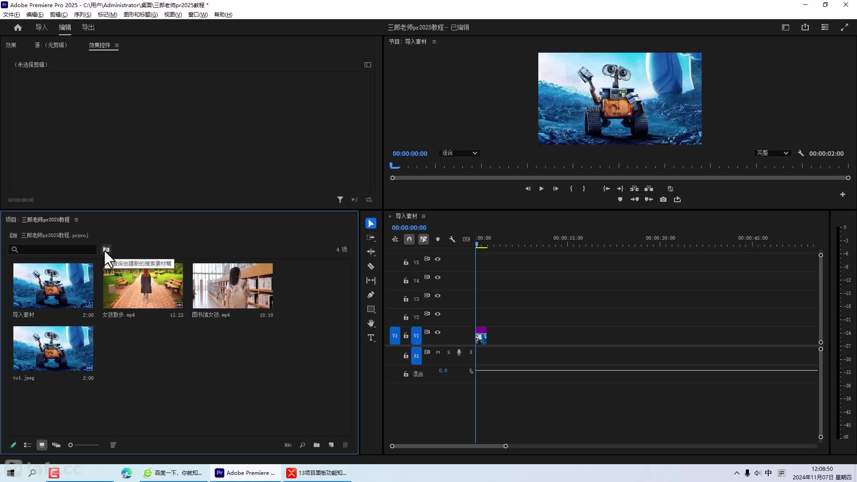Mute the A1 audio track
This screenshot has height=482, width=857.
point(438,352)
